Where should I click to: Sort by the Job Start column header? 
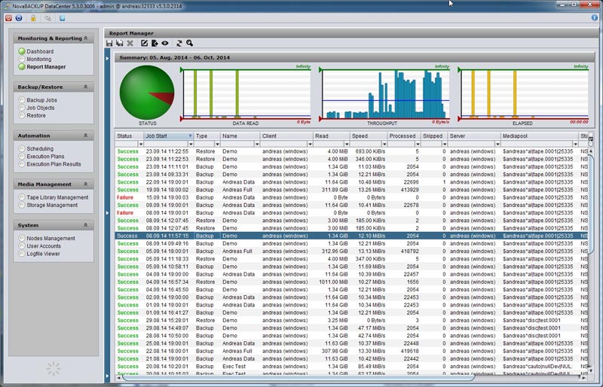click(168, 136)
